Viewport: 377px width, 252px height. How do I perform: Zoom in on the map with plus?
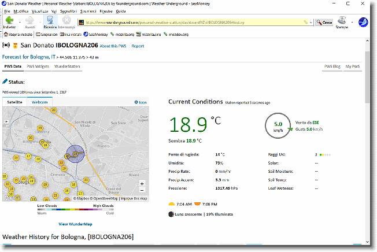coord(142,184)
